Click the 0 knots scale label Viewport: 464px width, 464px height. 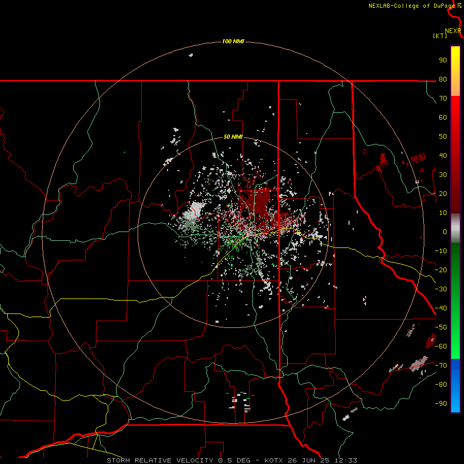click(x=445, y=231)
